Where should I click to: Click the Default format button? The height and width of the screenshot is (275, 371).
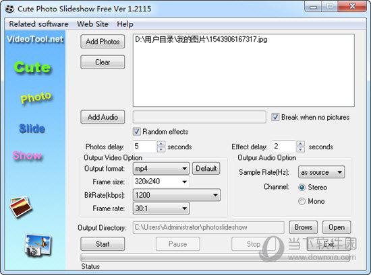pos(206,168)
